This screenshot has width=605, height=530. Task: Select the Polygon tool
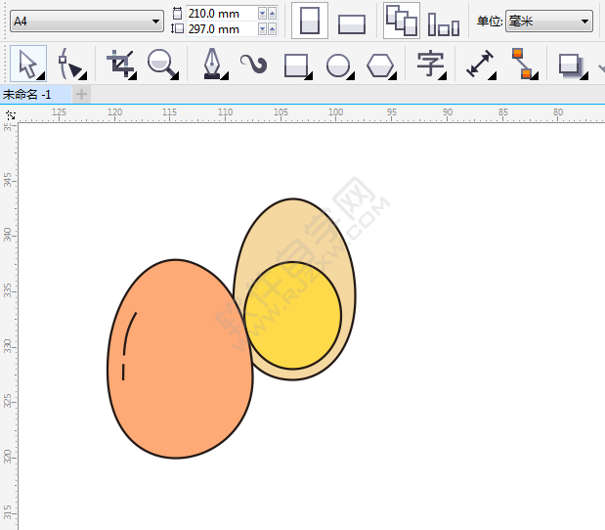pos(380,66)
